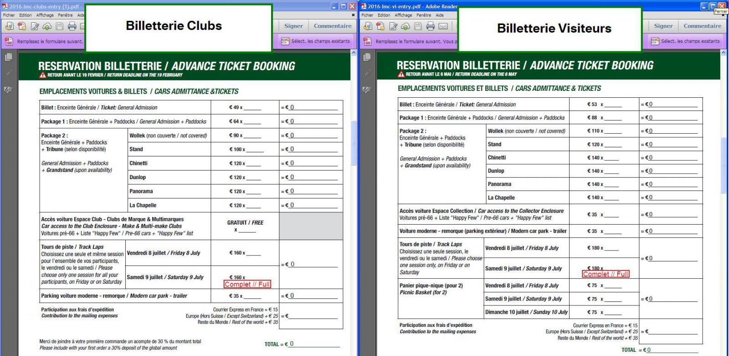This screenshot has width=729, height=356.
Task: Click vertical scrollbar thumb in clubs-entry window
Action: 354,144
